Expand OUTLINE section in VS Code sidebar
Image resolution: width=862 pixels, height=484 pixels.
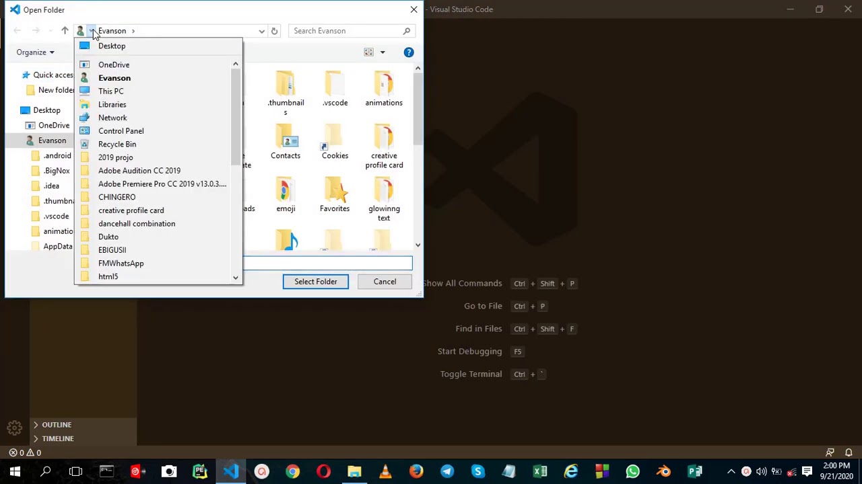(x=57, y=425)
